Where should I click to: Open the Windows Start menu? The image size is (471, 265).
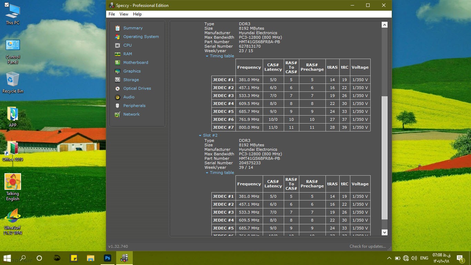click(x=7, y=258)
